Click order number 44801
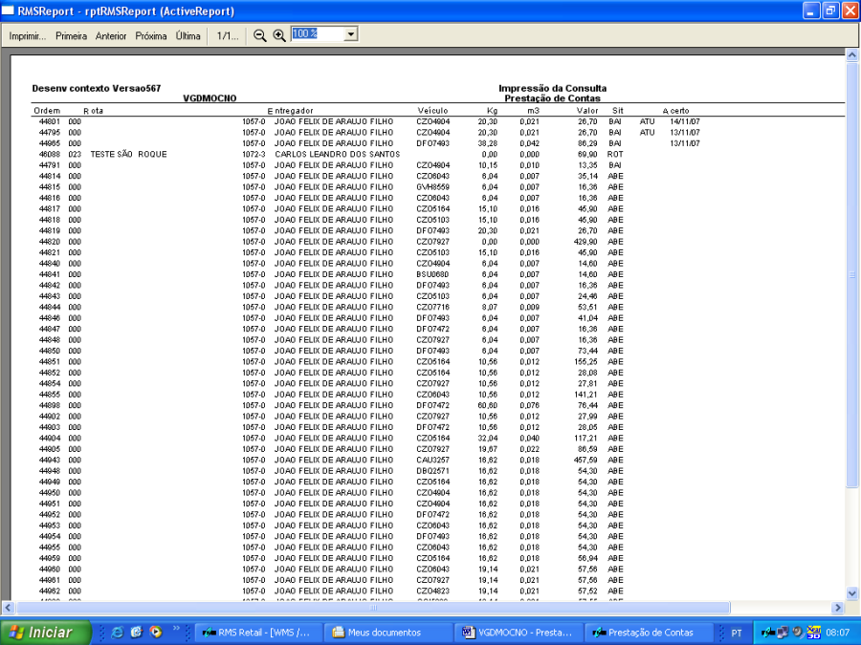Screen dimensions: 861x645 [x=50, y=121]
